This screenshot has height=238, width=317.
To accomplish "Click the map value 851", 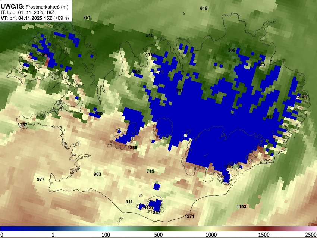I will 87,18.
